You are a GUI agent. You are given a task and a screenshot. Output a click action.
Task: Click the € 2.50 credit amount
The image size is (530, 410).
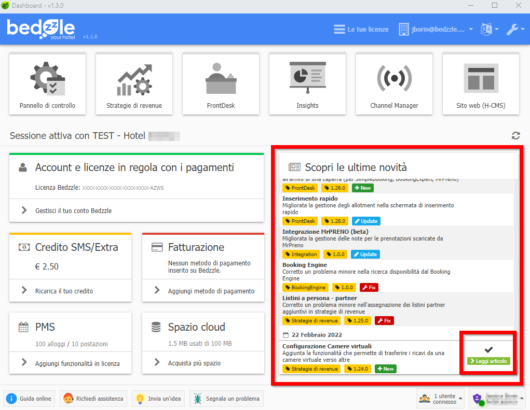point(47,266)
